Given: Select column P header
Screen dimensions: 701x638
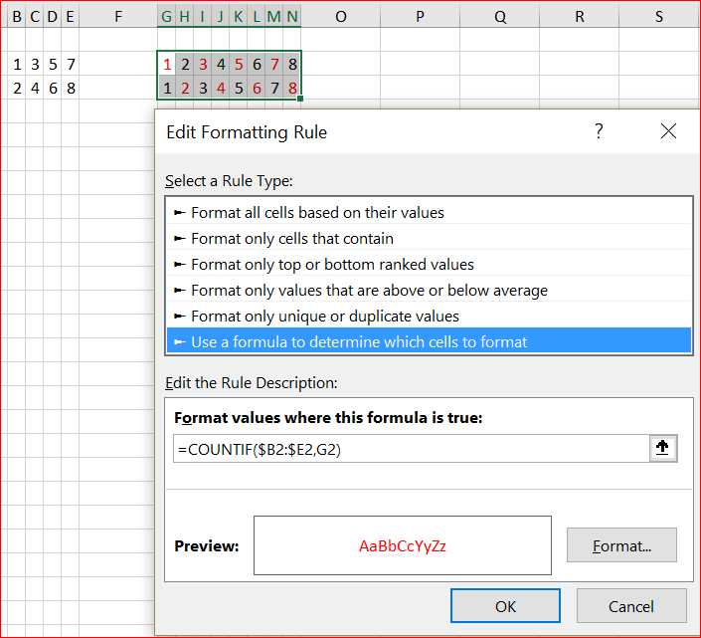Looking at the screenshot, I should tap(419, 16).
